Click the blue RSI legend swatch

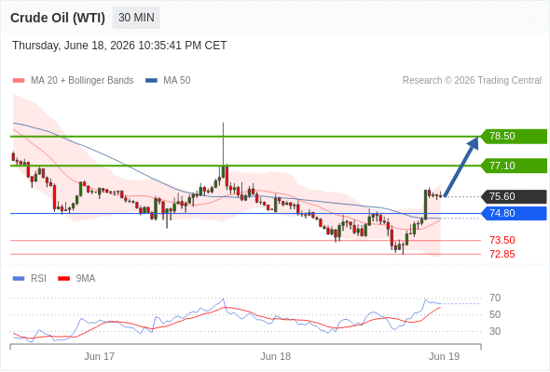19,279
